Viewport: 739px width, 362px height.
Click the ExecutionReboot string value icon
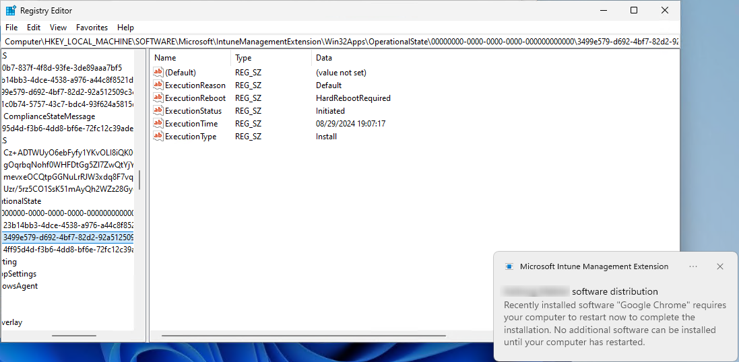pos(158,98)
